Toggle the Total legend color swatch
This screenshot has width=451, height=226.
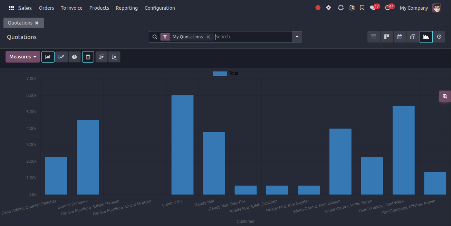tap(220, 73)
